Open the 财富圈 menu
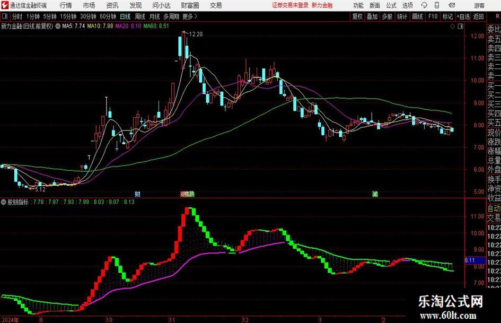 [190, 5]
